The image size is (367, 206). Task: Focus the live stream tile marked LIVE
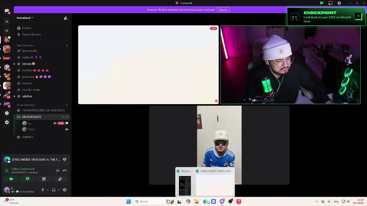click(148, 65)
